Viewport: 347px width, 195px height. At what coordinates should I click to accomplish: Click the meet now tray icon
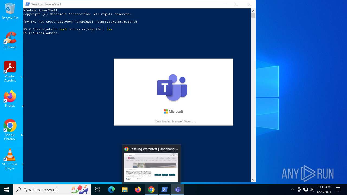coord(299,190)
